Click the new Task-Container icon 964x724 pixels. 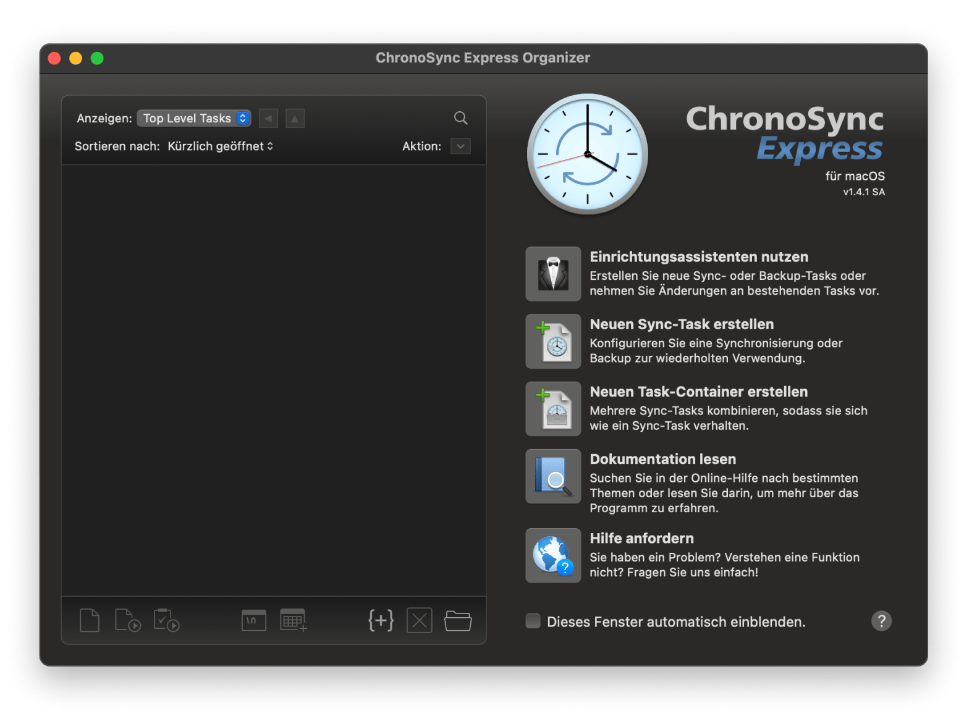point(553,409)
